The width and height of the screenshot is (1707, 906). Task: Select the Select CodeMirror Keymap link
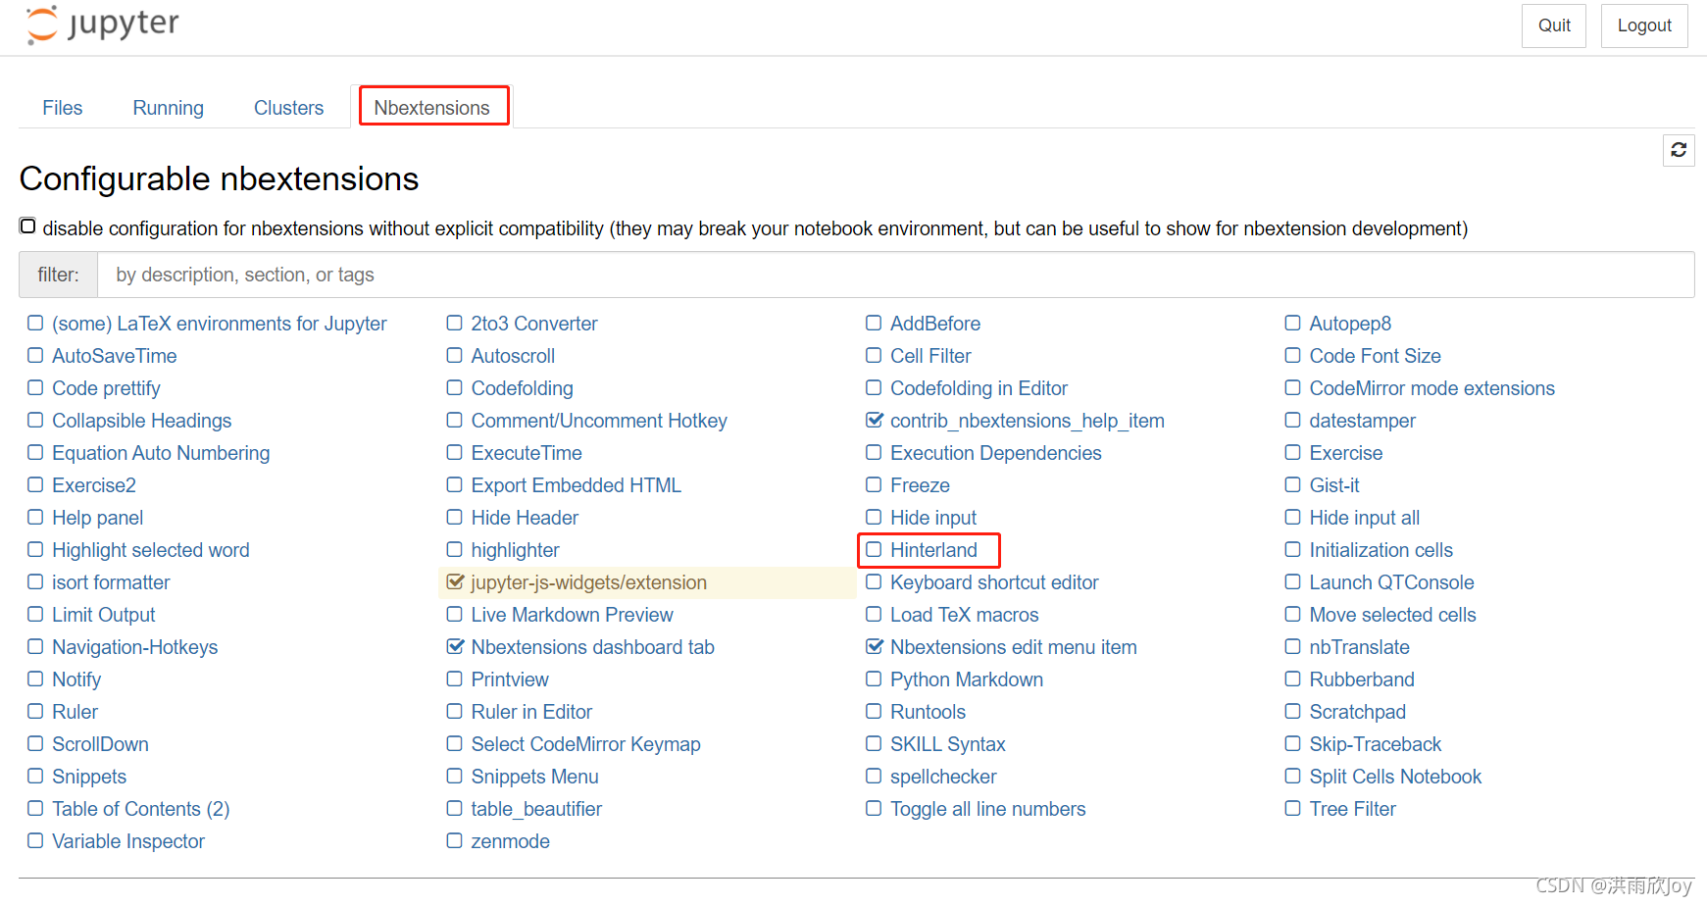[x=586, y=744]
